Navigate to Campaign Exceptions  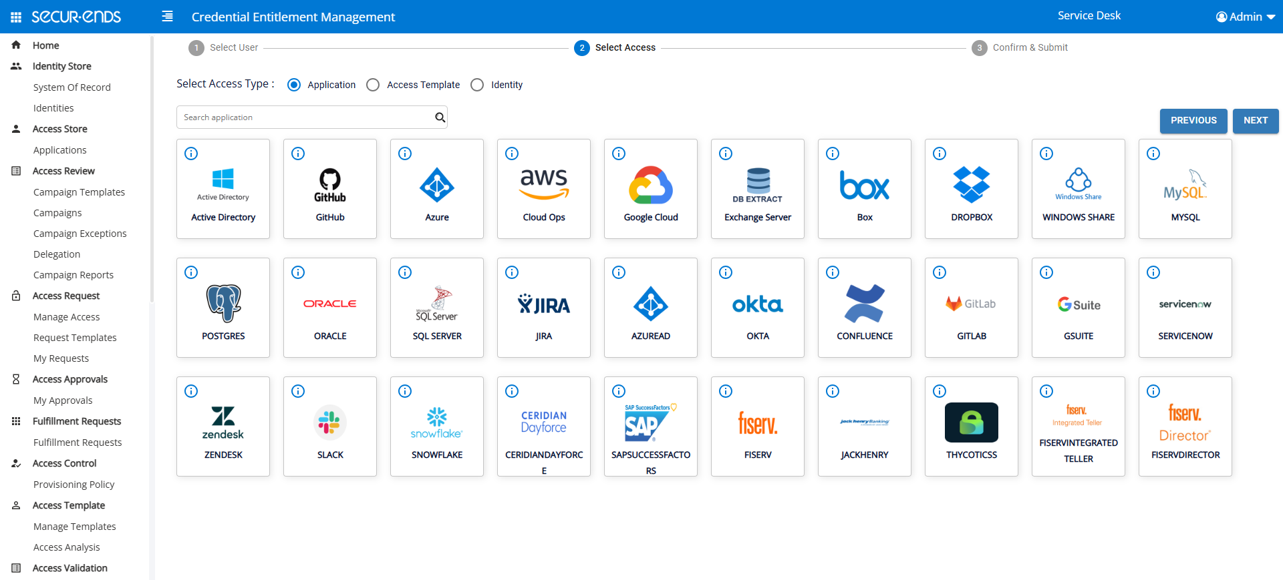click(x=80, y=234)
